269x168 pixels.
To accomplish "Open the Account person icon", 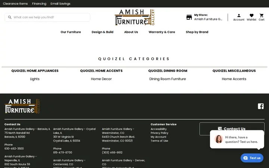I will 239,15.
